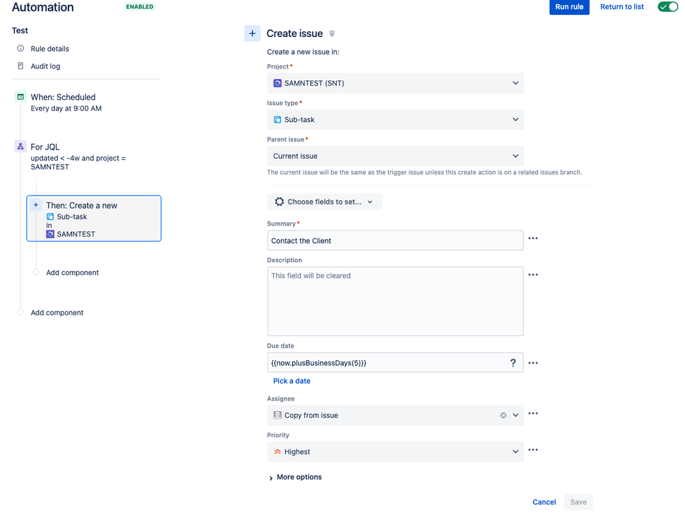Select the For JQL branch step
This screenshot has width=685, height=520.
click(x=45, y=147)
